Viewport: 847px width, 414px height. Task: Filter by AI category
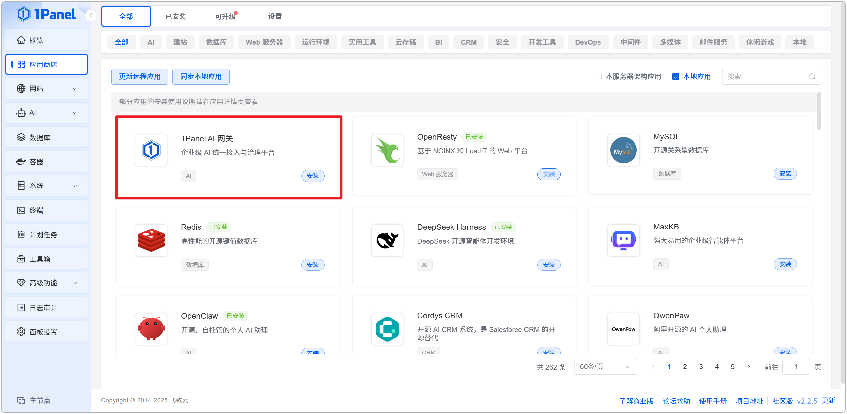tap(151, 42)
